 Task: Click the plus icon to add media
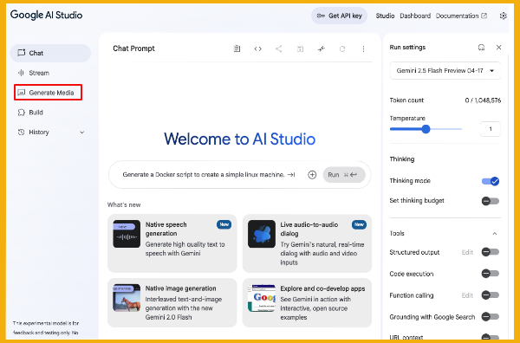click(x=312, y=175)
